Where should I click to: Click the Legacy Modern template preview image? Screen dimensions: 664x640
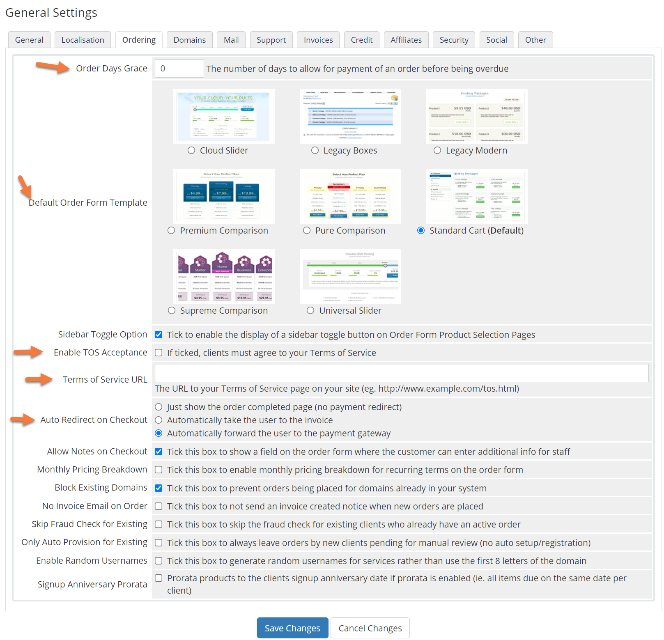pos(476,117)
